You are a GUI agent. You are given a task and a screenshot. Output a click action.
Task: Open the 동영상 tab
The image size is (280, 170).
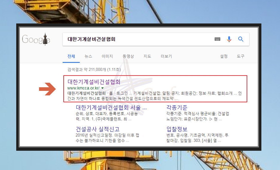[128, 56]
